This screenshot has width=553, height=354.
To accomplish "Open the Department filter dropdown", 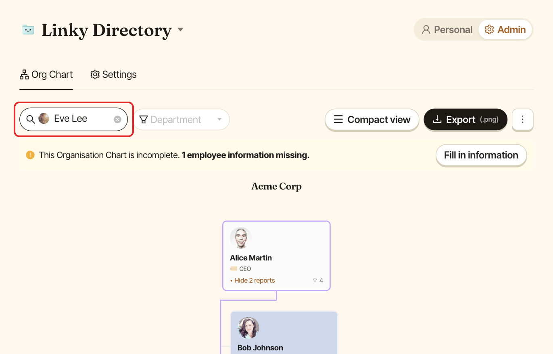I will (181, 120).
